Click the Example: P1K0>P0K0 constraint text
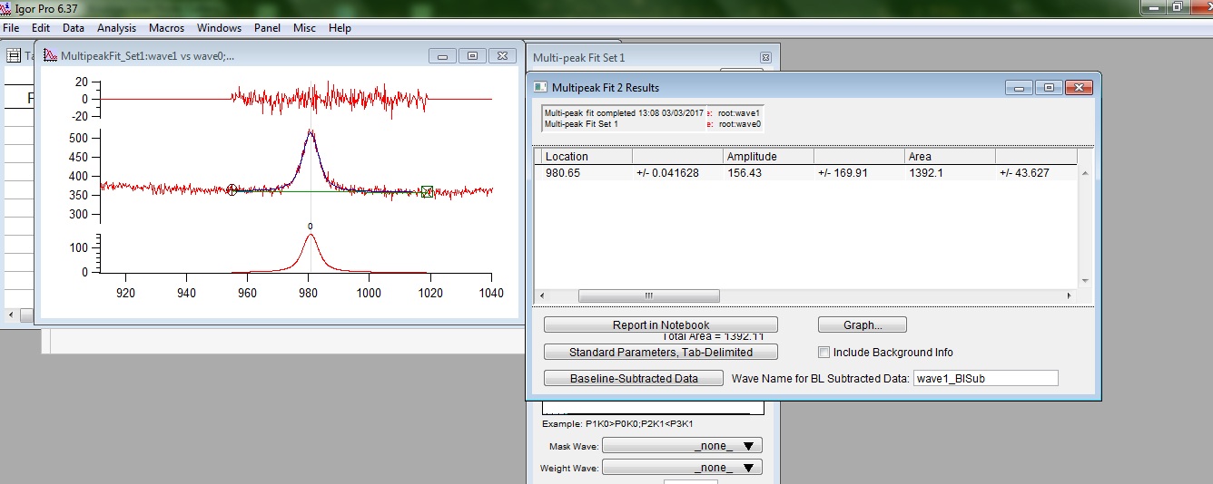Image resolution: width=1213 pixels, height=484 pixels. pyautogui.click(x=617, y=423)
